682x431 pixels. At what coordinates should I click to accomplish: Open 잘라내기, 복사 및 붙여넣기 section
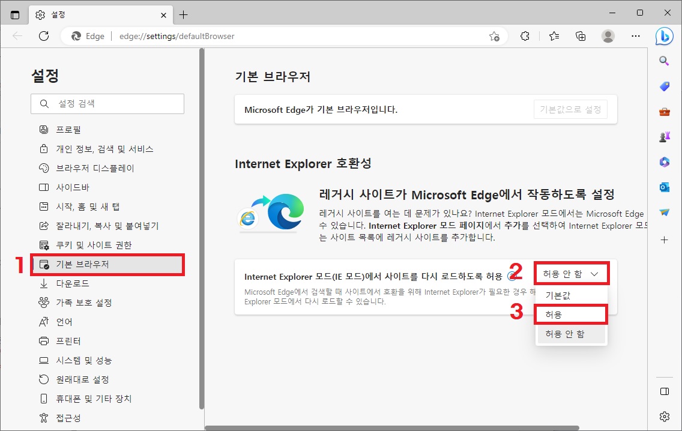coord(107,226)
